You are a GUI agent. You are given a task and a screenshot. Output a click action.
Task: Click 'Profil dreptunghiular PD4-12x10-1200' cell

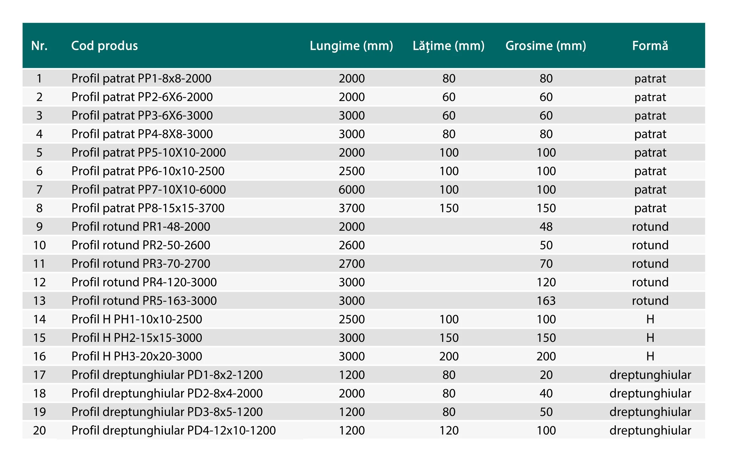click(174, 430)
